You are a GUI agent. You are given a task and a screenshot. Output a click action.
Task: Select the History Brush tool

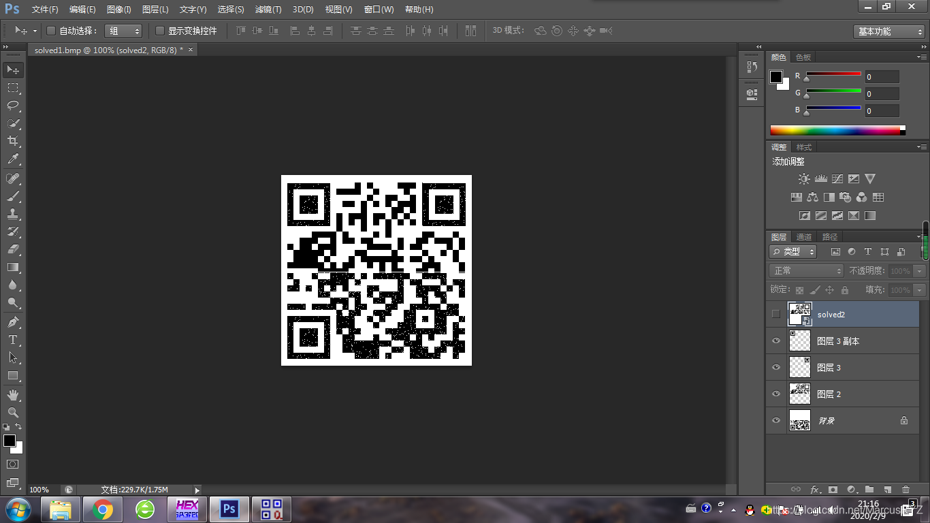pos(13,232)
